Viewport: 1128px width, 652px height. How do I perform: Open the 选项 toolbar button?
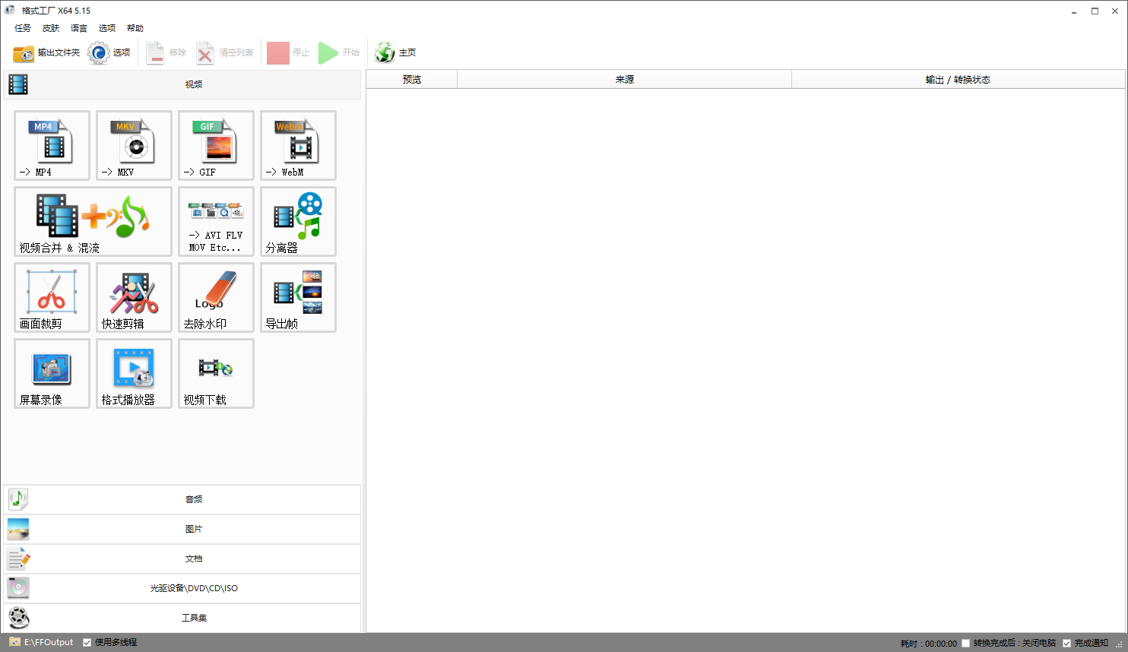coord(109,52)
